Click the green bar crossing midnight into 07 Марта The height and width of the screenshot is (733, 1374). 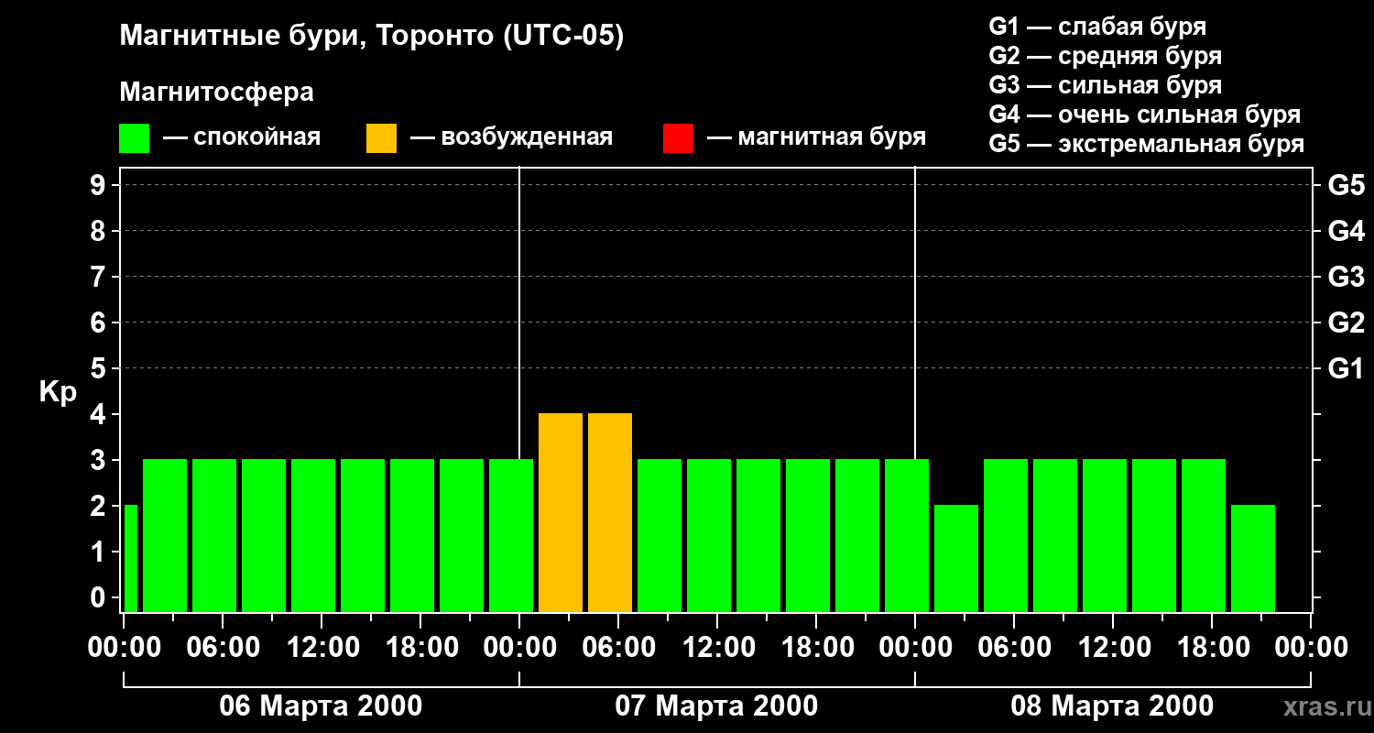point(511,535)
